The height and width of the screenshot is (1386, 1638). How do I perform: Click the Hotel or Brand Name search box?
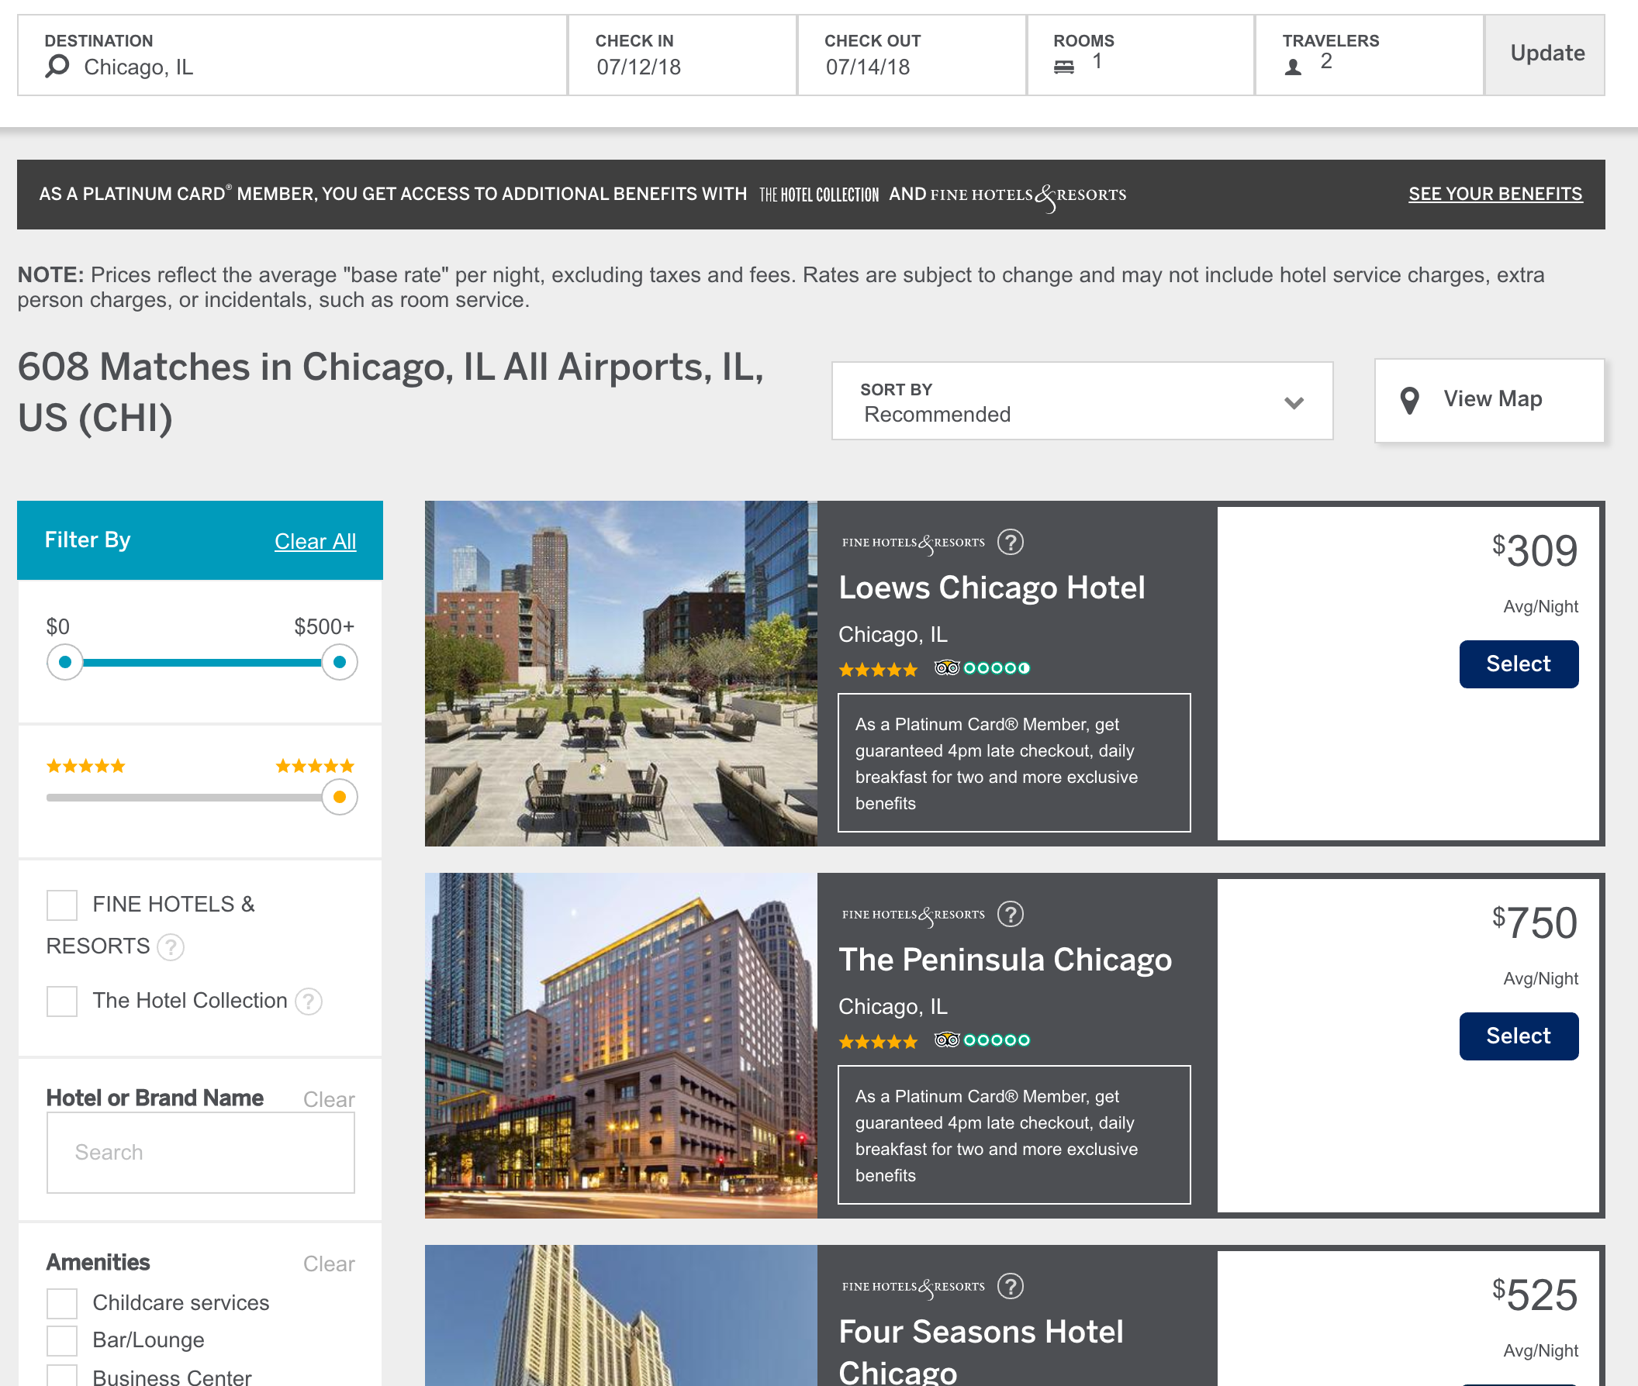tap(201, 1152)
